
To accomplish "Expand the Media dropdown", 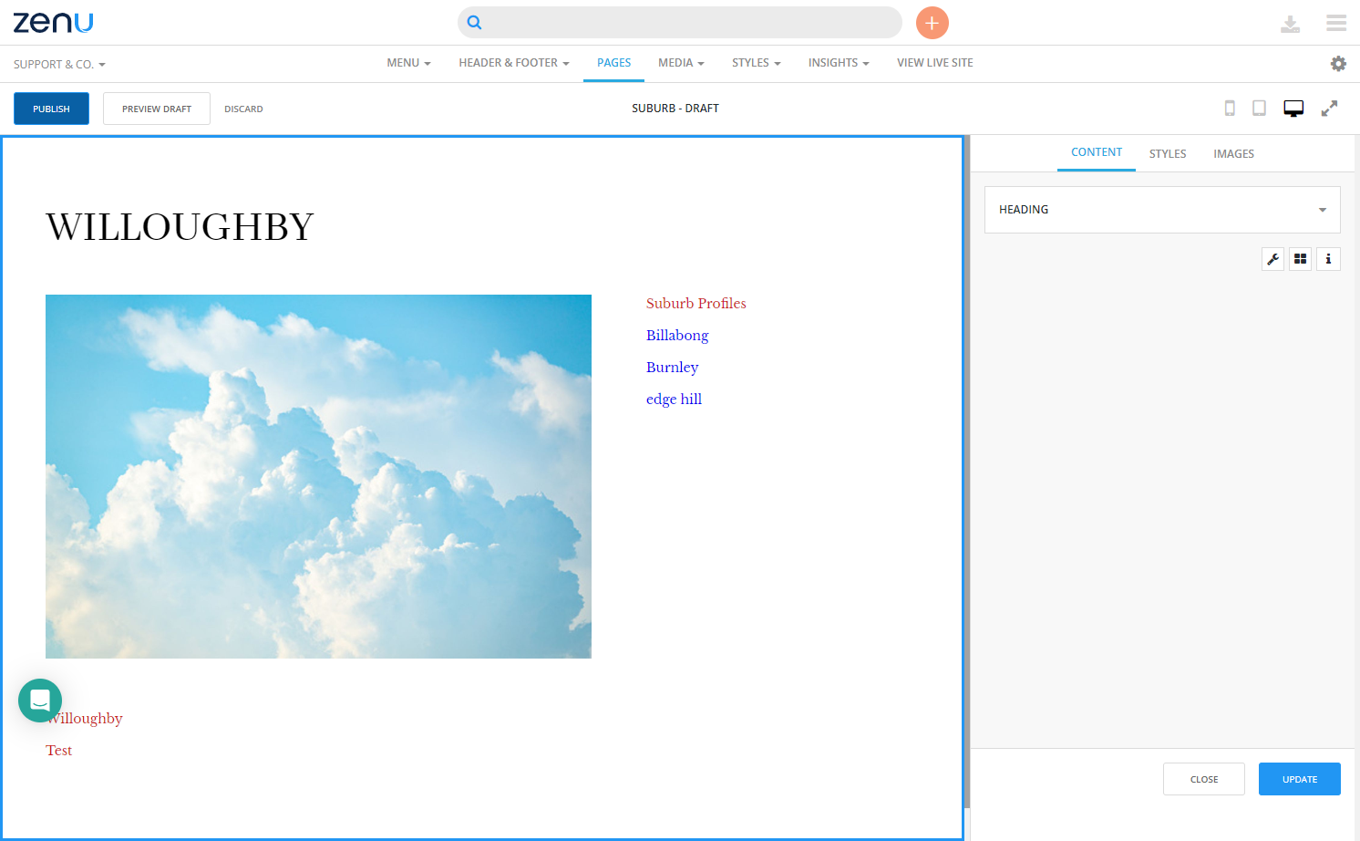I will click(681, 63).
